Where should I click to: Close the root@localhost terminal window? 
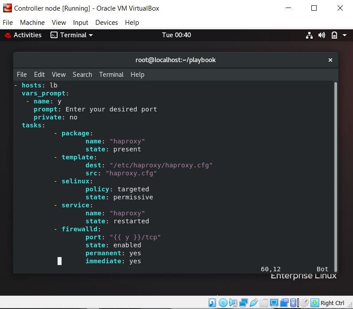[330, 60]
